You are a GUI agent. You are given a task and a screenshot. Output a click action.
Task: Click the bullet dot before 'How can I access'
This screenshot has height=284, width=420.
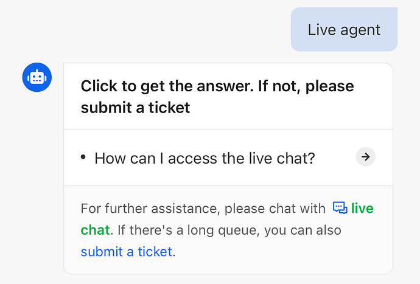click(x=83, y=157)
